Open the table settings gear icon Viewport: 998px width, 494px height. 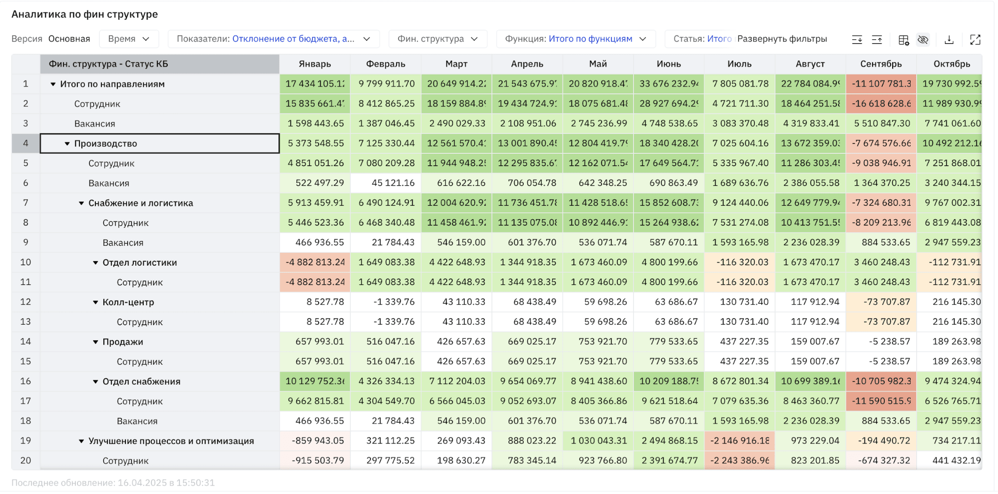[904, 40]
